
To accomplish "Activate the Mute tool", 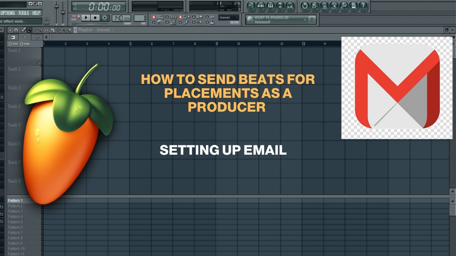I will coord(40,30).
